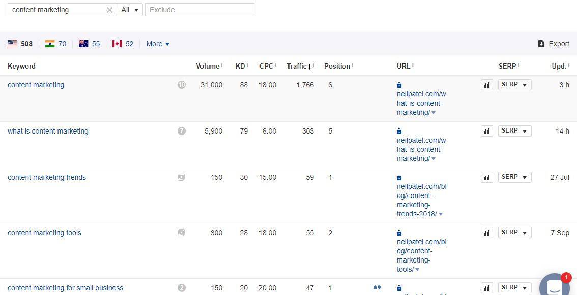This screenshot has height=295, width=577.
Task: Sort the table by the Volume column
Action: (208, 66)
